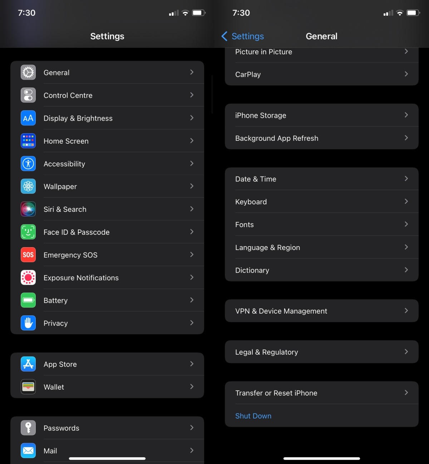Open CarPlay settings
The width and height of the screenshot is (429, 464).
(322, 74)
